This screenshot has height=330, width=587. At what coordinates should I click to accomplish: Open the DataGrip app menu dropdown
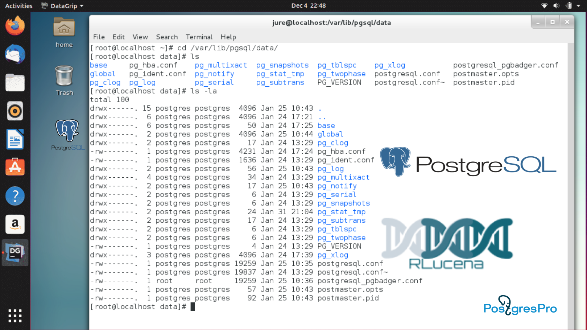point(62,6)
